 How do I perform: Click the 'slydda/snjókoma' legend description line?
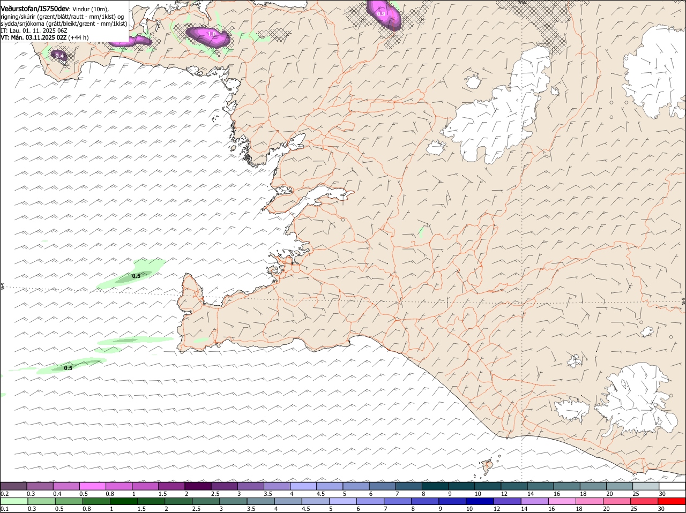coord(64,24)
